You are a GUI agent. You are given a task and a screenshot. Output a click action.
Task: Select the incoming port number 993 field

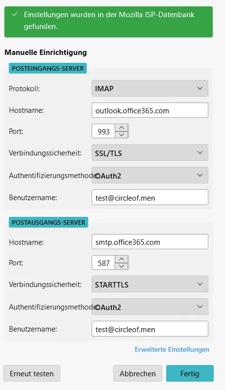[x=103, y=131]
